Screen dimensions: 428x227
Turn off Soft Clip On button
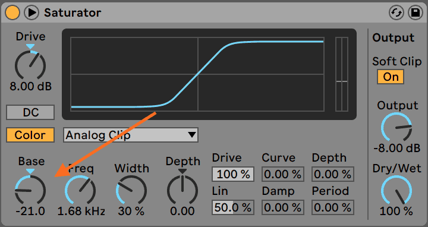[x=391, y=77]
